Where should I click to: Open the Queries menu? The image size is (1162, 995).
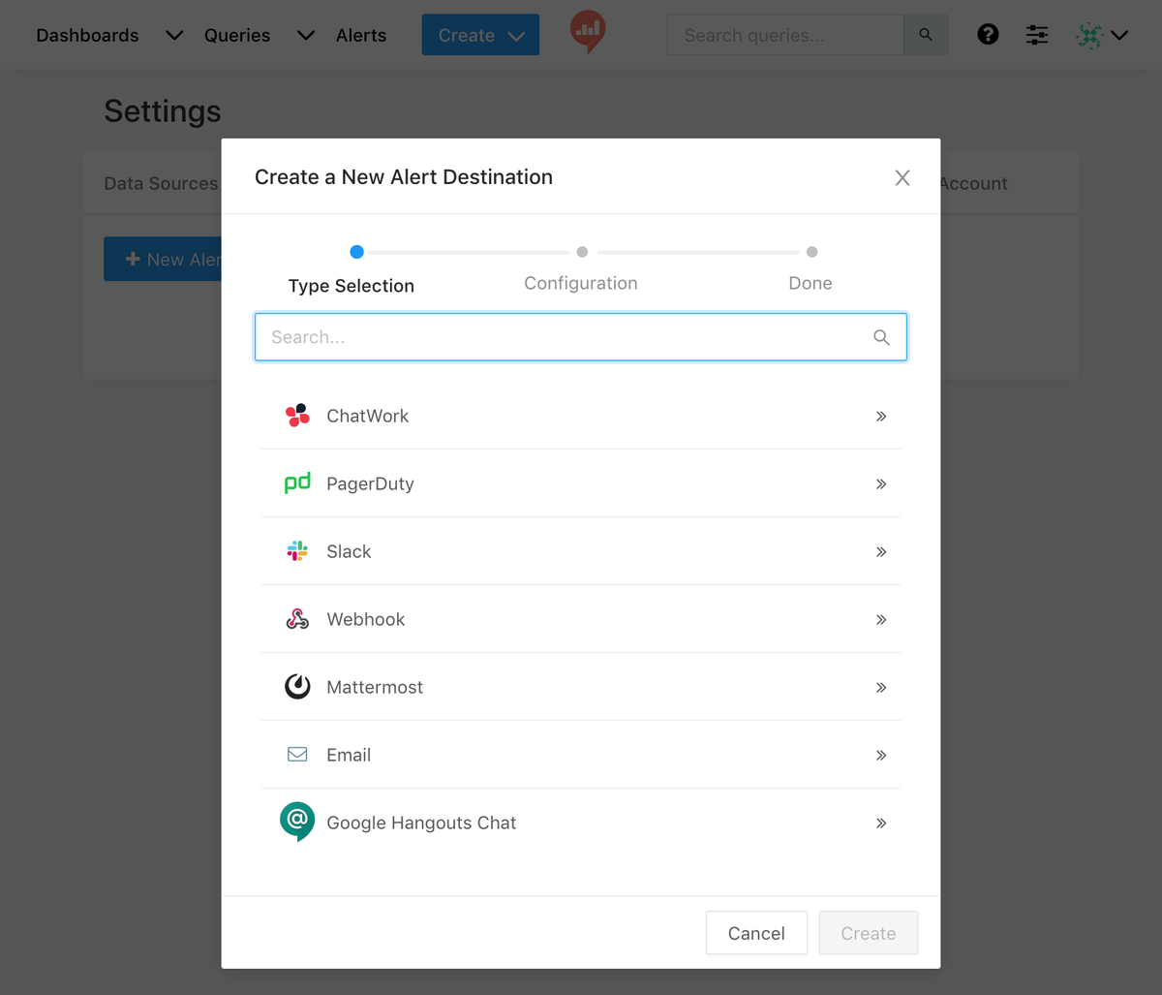(x=237, y=35)
